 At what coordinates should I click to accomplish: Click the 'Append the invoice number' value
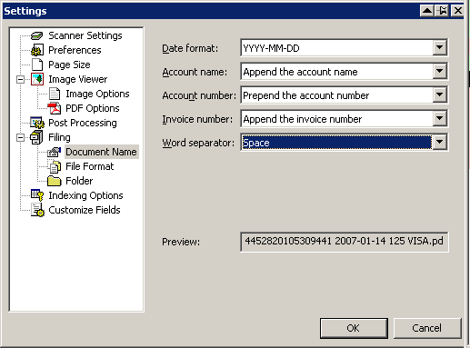pyautogui.click(x=303, y=119)
